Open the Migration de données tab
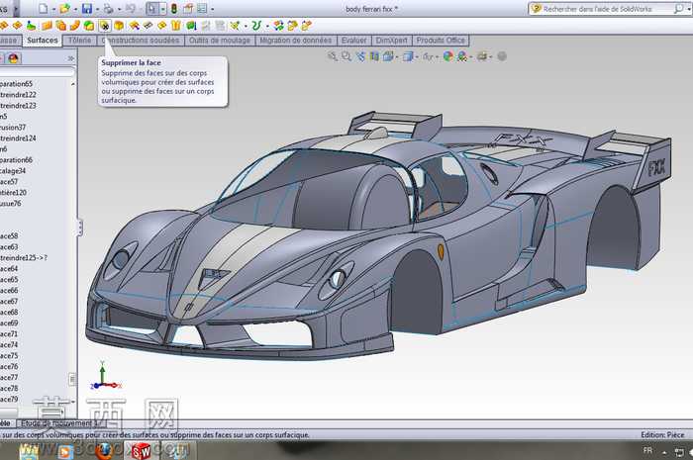 click(296, 41)
